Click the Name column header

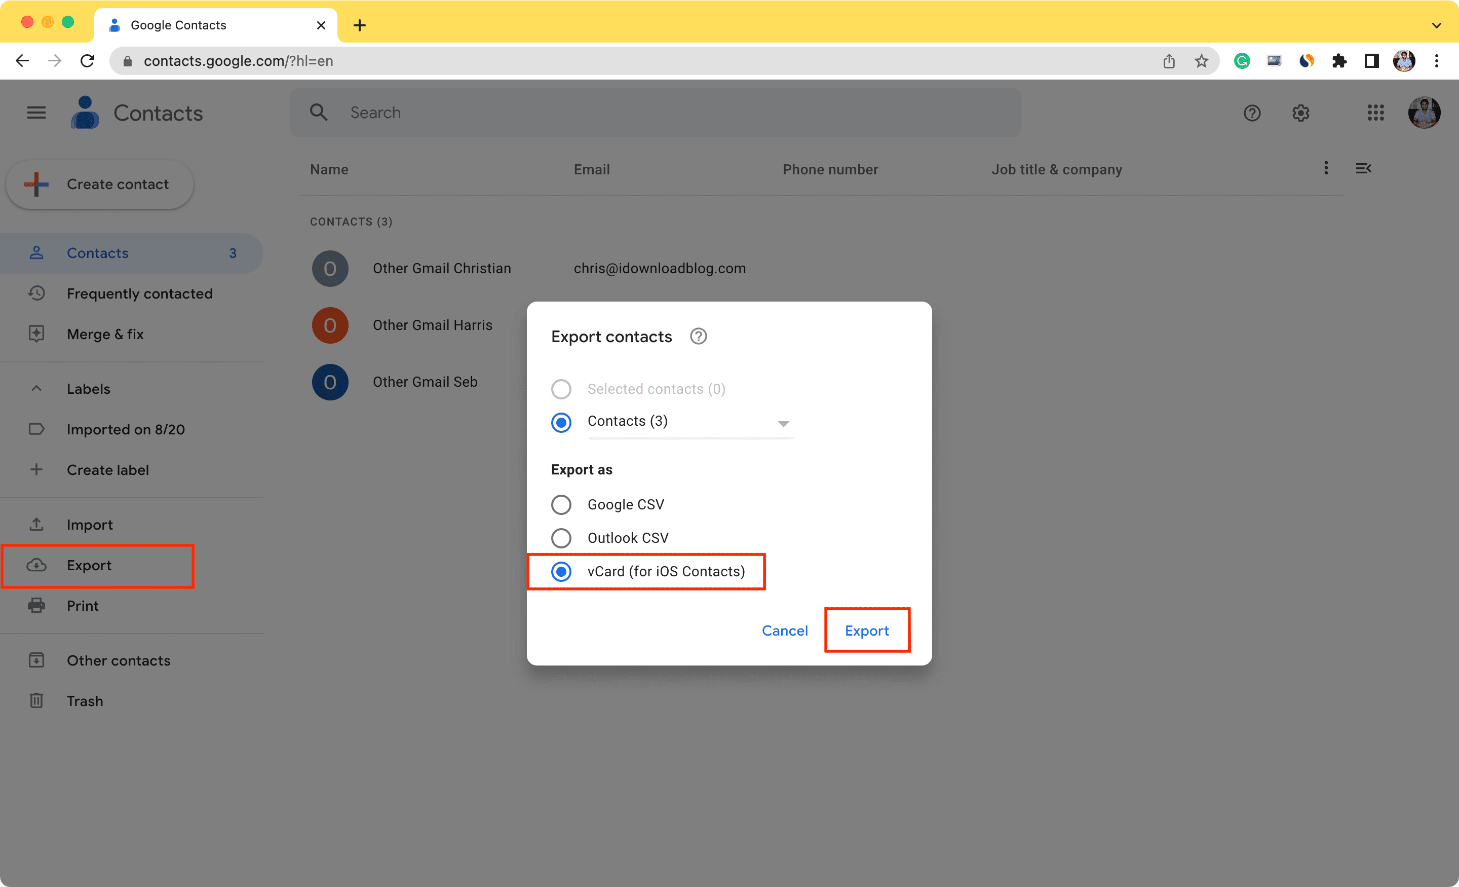pyautogui.click(x=329, y=169)
